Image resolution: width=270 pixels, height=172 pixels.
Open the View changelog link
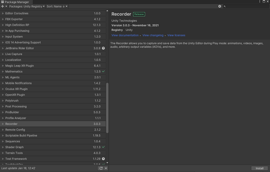[x=153, y=35]
